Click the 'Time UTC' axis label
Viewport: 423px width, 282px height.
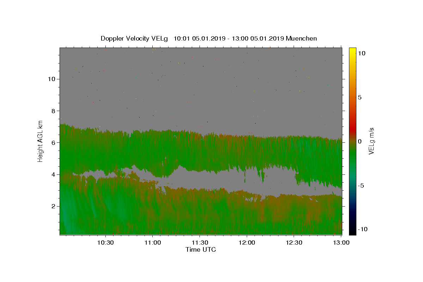(201, 250)
